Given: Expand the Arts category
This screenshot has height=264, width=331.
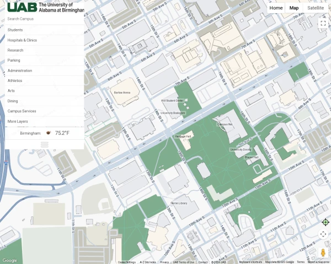Looking at the screenshot, I should click(x=44, y=91).
